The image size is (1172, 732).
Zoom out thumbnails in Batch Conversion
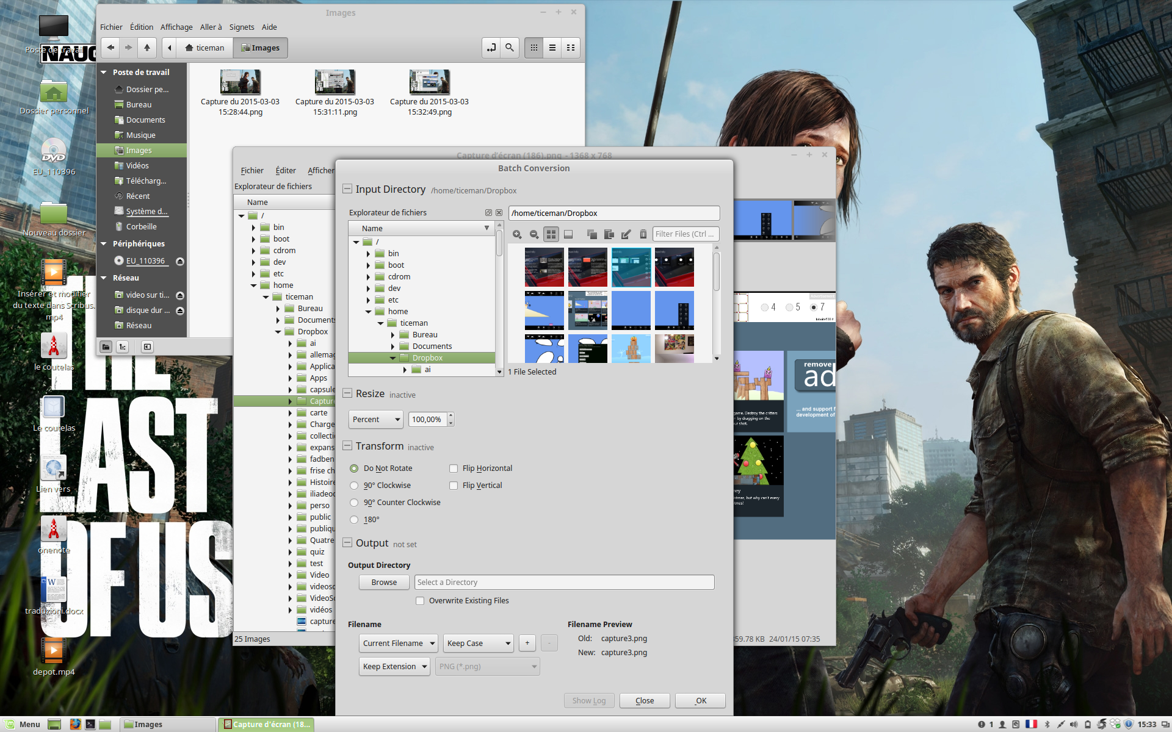tap(534, 234)
